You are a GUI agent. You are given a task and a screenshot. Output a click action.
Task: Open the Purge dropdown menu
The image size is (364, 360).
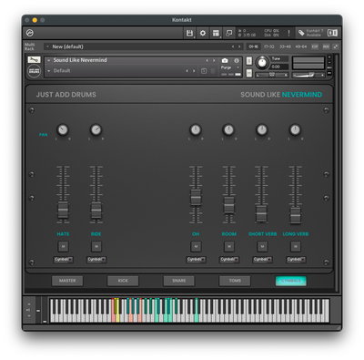click(x=230, y=67)
